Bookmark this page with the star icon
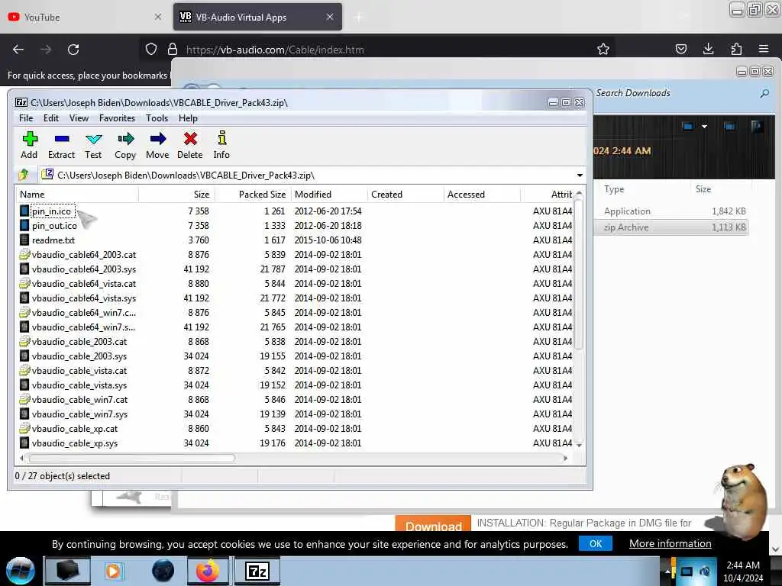The height and width of the screenshot is (586, 782). point(603,50)
